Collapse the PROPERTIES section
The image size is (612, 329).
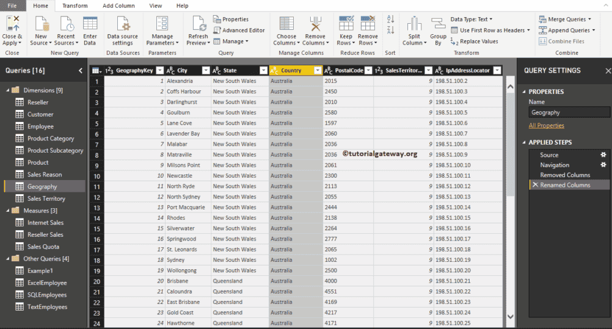[x=524, y=92]
